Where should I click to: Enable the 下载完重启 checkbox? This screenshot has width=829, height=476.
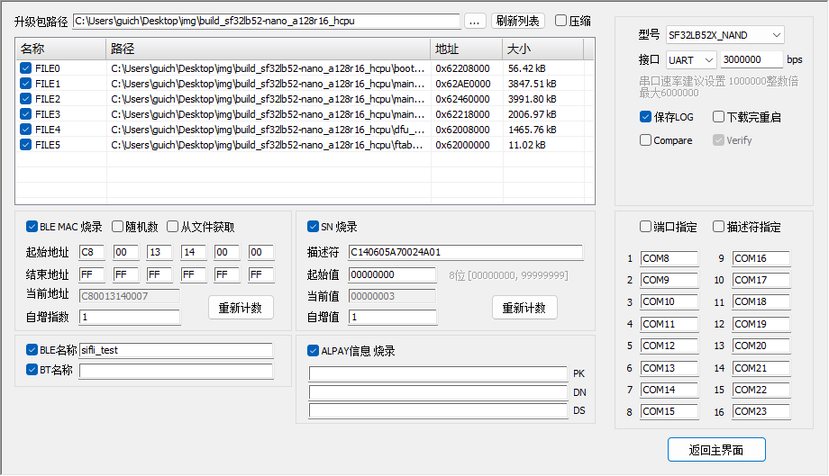pos(718,117)
